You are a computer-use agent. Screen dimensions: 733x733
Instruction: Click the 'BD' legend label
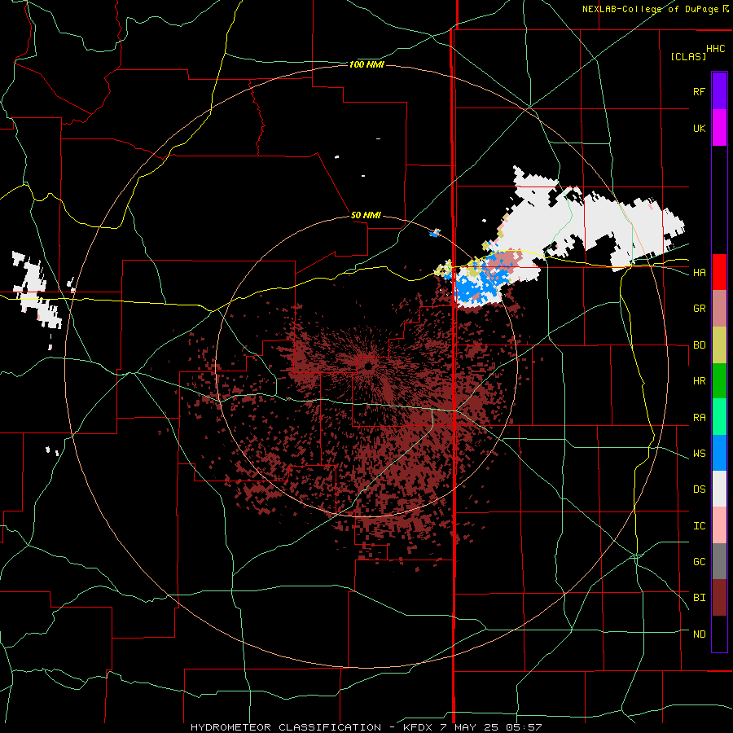pyautogui.click(x=699, y=345)
